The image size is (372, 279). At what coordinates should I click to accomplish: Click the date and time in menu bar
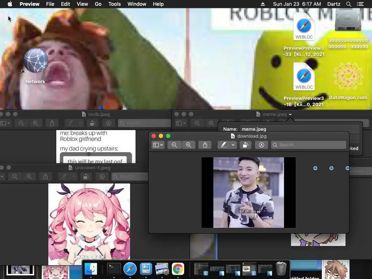point(297,4)
